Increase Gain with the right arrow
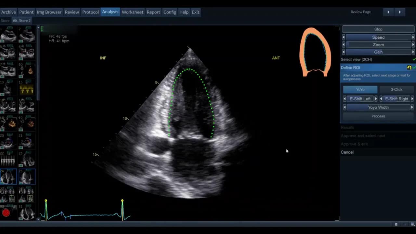The image size is (416, 234). click(x=413, y=52)
